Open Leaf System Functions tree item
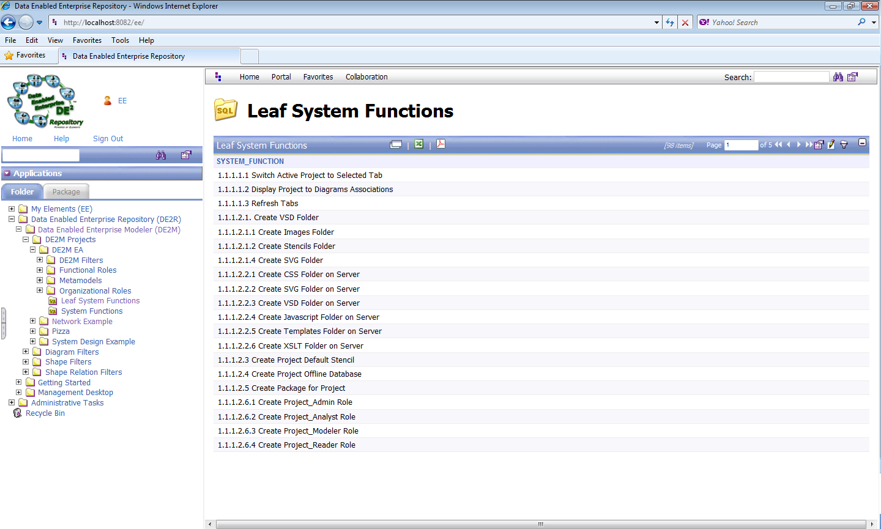Screen dimensions: 881x529 [100, 301]
